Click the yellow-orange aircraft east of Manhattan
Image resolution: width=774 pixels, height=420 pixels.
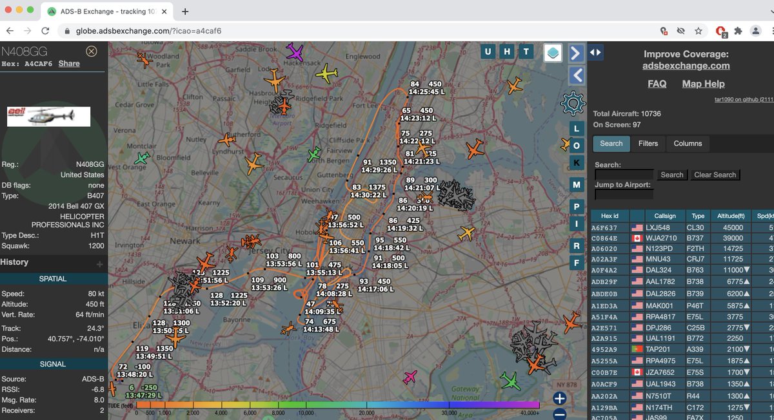[x=466, y=233]
